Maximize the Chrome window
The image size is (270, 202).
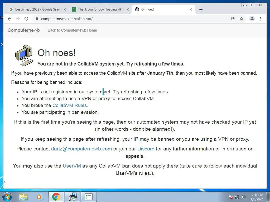tap(252, 5)
